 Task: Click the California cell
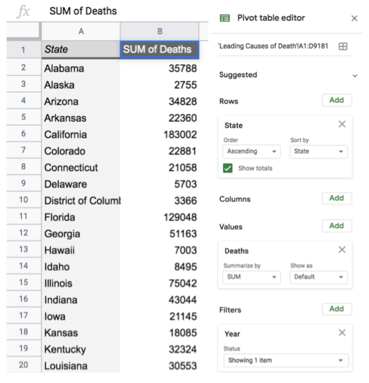[x=81, y=134]
